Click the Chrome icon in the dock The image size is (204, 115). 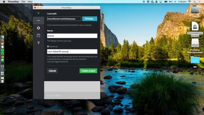[2, 57]
